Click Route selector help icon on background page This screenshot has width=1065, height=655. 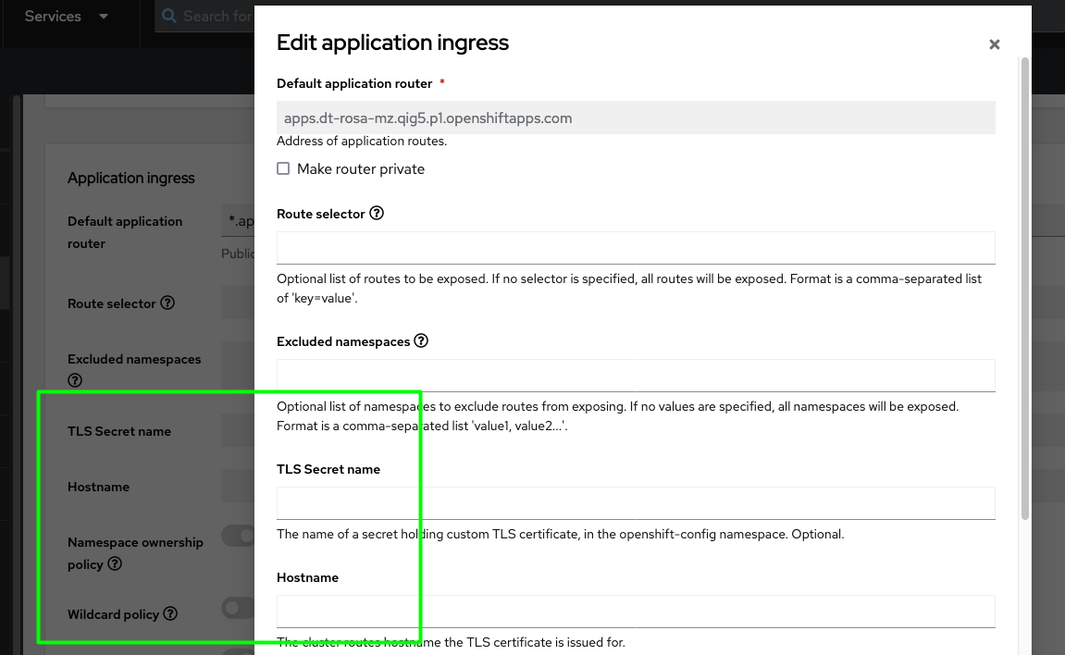(x=167, y=303)
